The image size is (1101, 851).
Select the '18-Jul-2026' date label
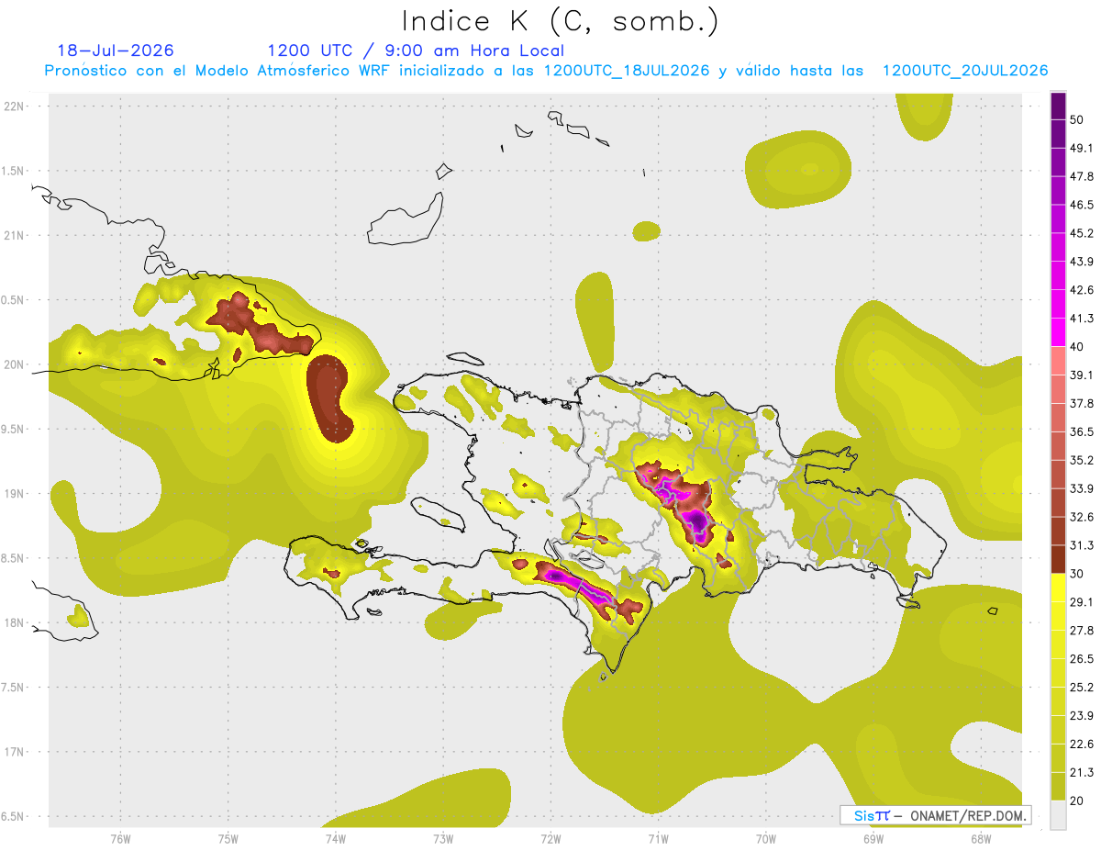click(x=116, y=50)
